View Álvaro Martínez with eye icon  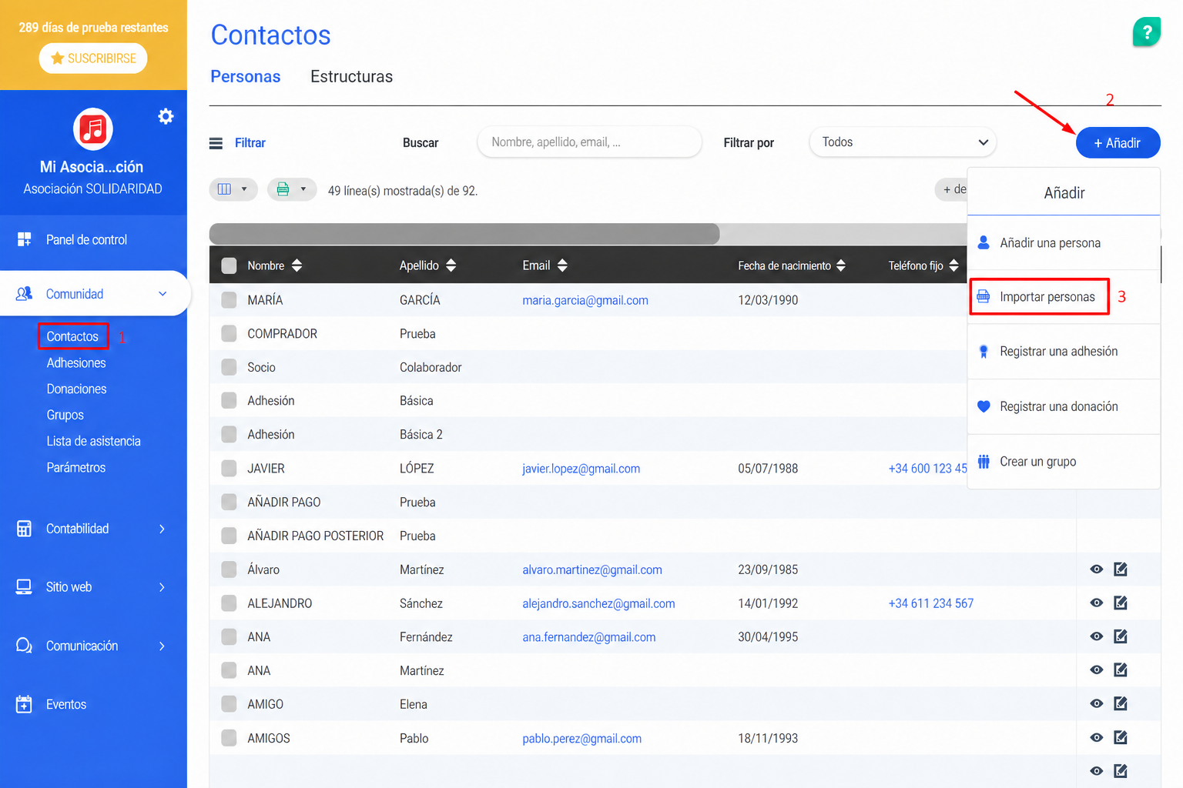coord(1097,569)
